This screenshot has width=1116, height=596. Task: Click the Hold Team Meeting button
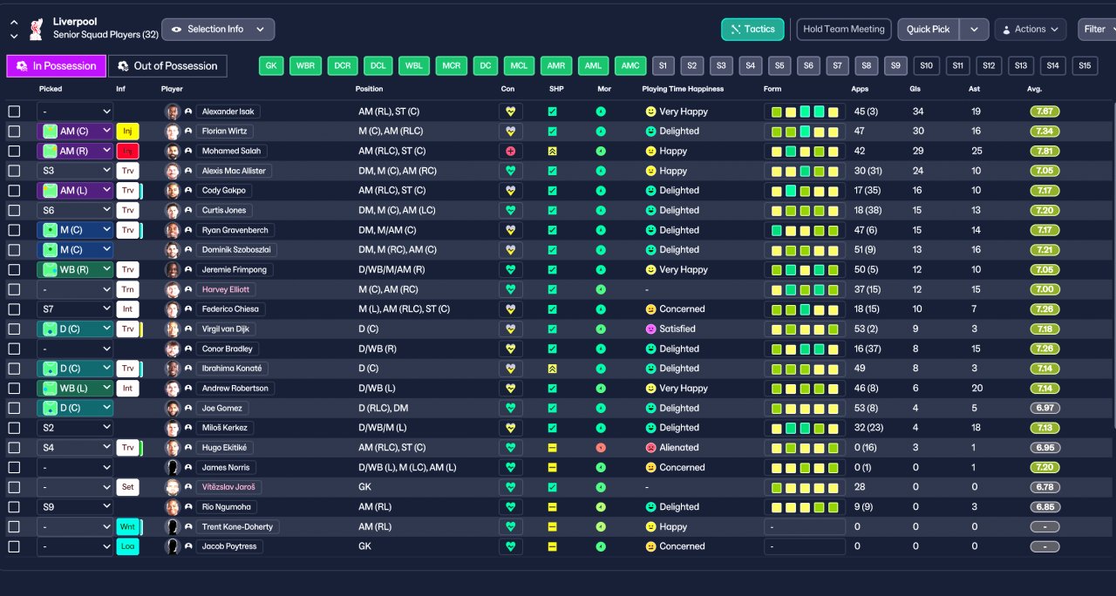tap(844, 29)
